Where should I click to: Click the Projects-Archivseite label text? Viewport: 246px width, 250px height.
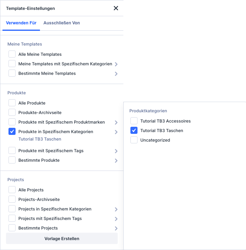[x=39, y=200]
